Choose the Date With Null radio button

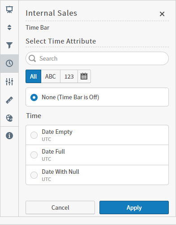[34, 175]
